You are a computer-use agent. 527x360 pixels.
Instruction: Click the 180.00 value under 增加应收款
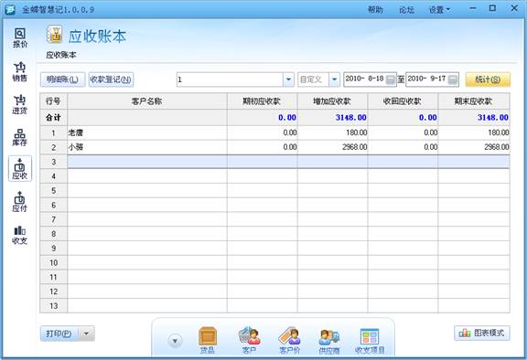(357, 132)
